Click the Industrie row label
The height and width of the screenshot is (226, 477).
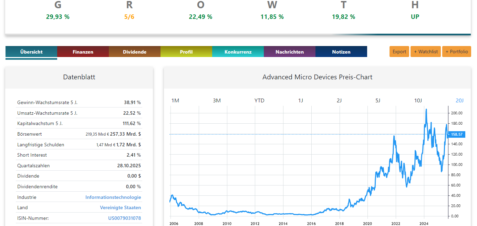click(x=27, y=197)
